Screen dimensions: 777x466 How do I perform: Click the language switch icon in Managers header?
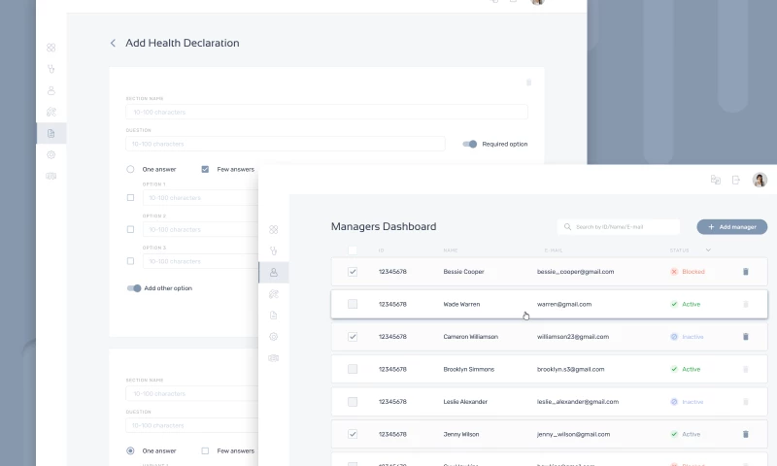716,180
